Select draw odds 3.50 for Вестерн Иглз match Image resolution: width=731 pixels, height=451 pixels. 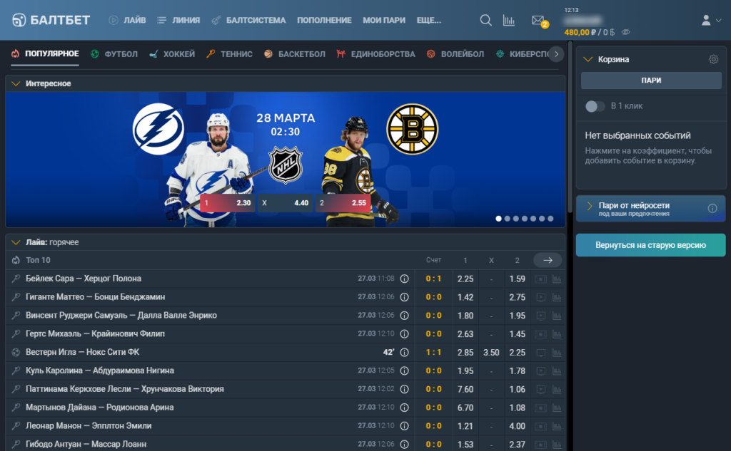click(491, 353)
